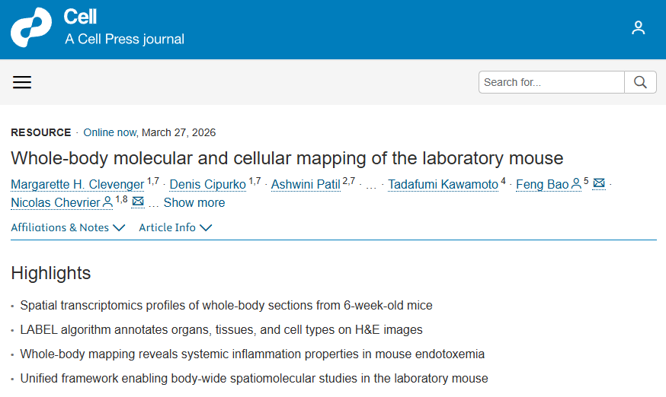666x397 pixels.
Task: Expand the Article Info dropdown
Action: click(x=175, y=227)
